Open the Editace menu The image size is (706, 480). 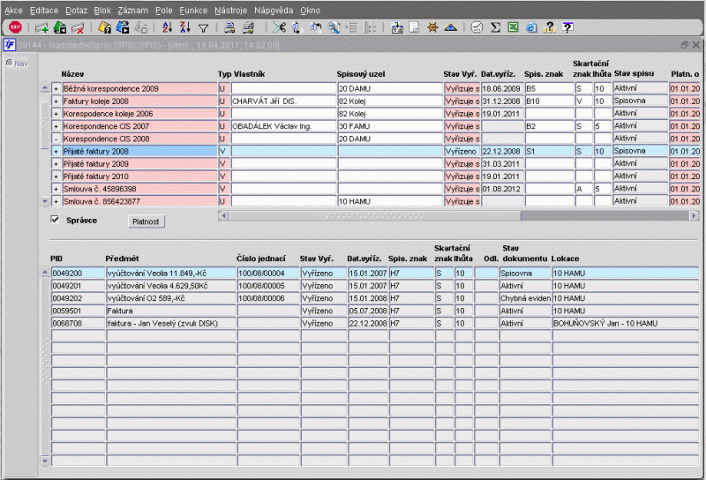pos(44,11)
